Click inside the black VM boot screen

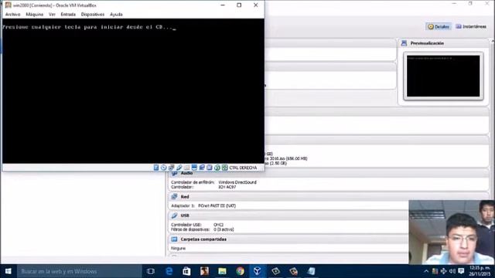pos(133,91)
